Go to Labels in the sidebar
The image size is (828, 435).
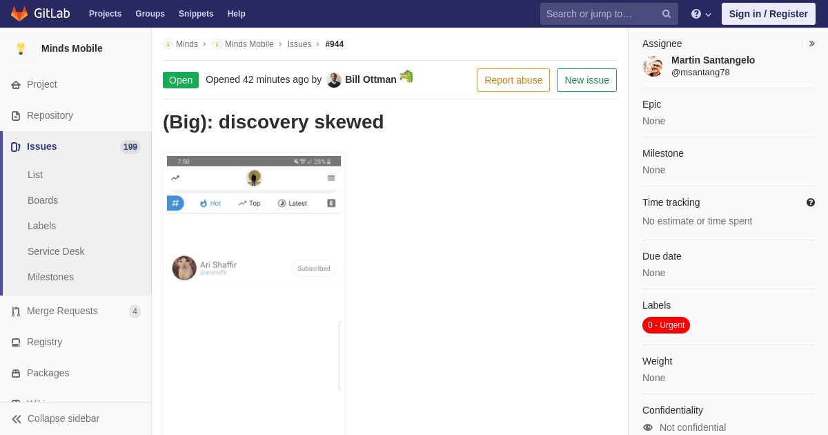click(x=41, y=226)
